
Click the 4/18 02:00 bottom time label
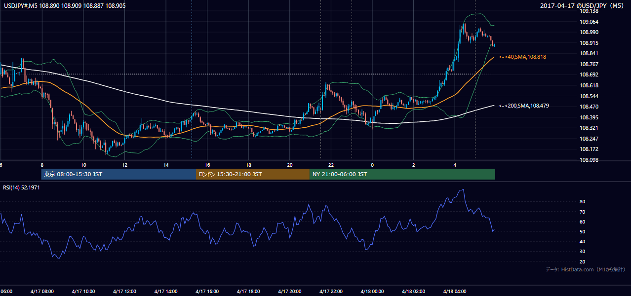pyautogui.click(x=413, y=291)
